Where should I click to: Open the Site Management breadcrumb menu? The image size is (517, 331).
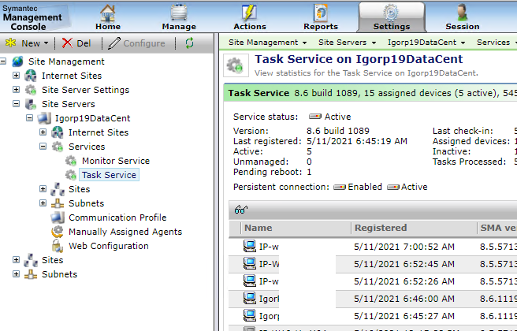tap(268, 43)
